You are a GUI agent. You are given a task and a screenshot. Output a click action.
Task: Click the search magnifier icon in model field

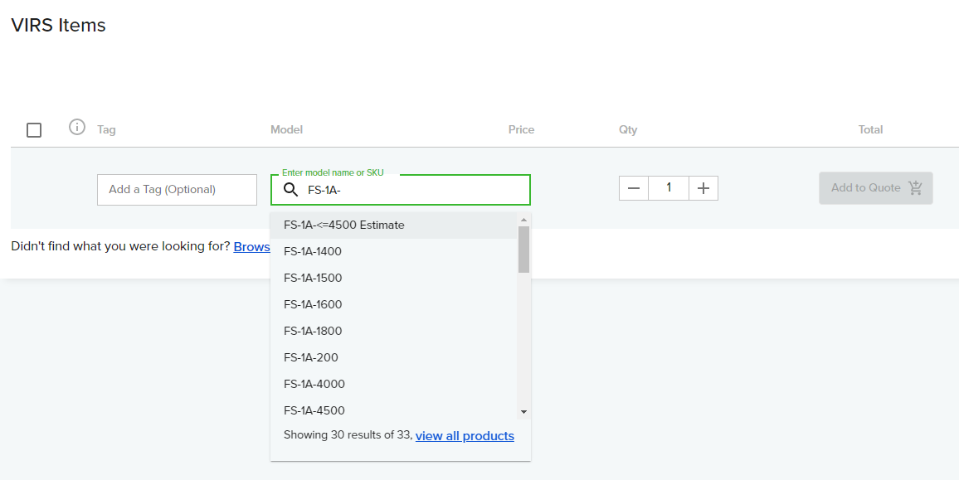pos(290,190)
